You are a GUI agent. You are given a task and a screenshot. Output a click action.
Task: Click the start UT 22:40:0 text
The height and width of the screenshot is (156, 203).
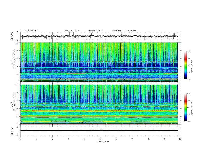point(124,31)
